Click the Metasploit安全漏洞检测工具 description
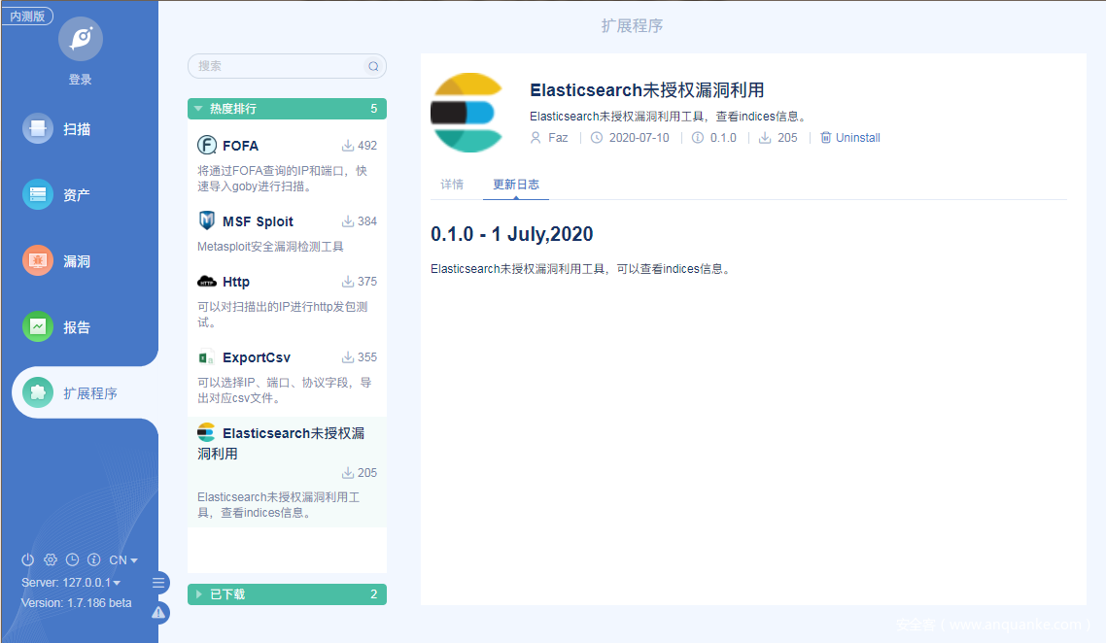This screenshot has width=1106, height=643. tap(270, 246)
